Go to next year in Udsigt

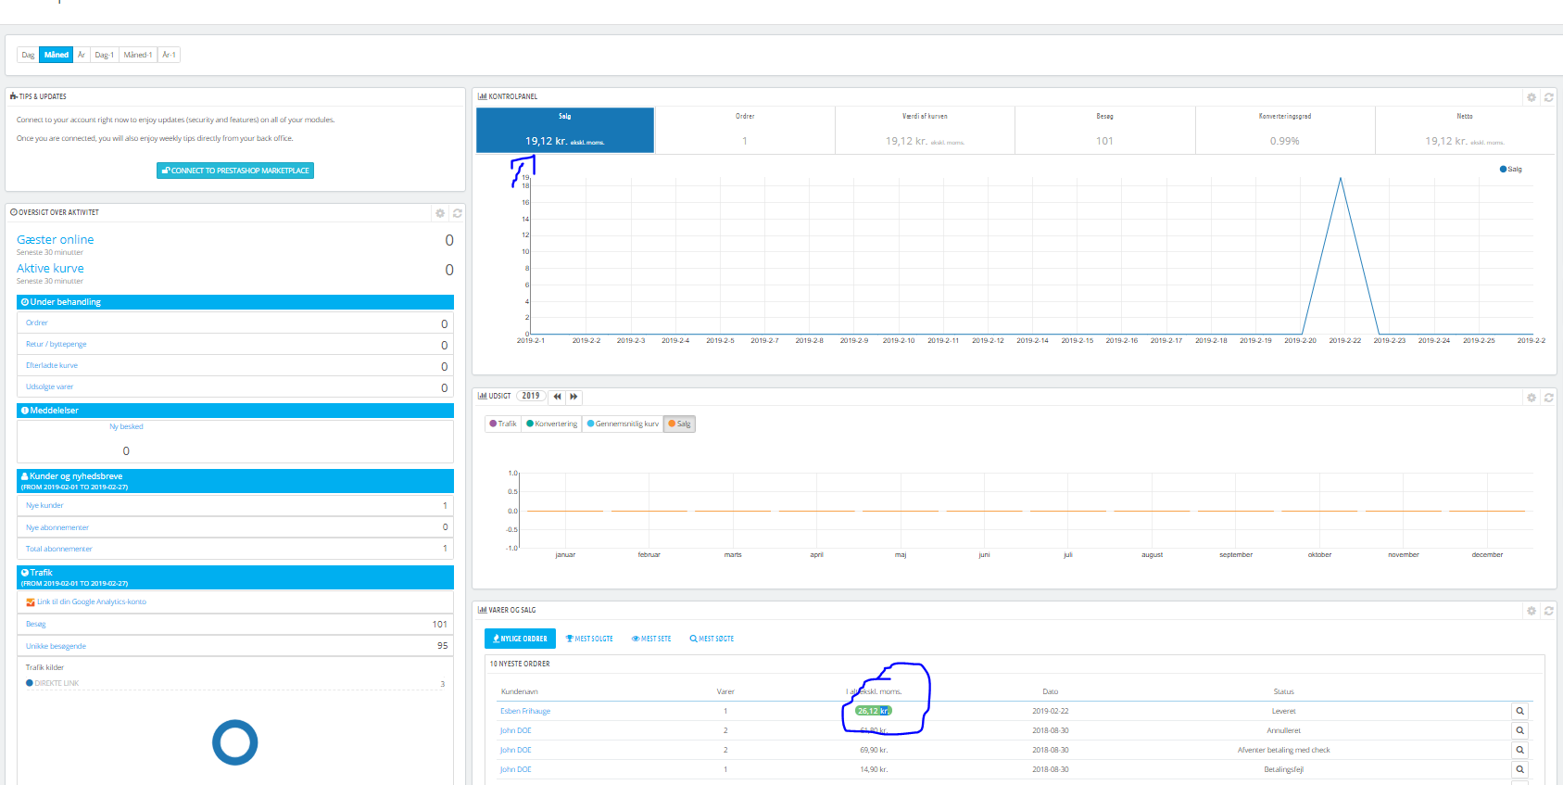coord(574,397)
